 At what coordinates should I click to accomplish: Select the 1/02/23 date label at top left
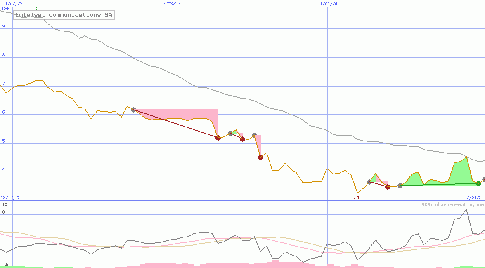pyautogui.click(x=14, y=4)
